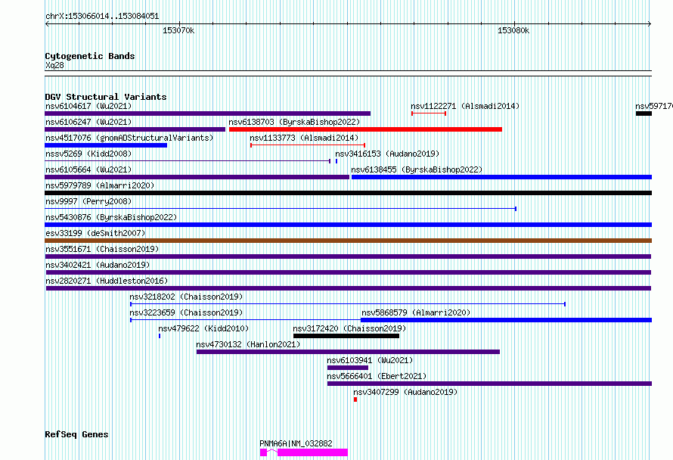
Task: Click the nsv5979789 (Almarri2020) label
Action: [x=100, y=185]
